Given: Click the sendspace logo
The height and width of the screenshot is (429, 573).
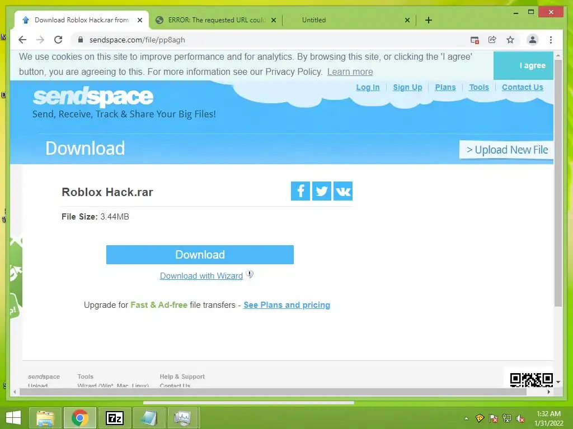Looking at the screenshot, I should click(93, 97).
